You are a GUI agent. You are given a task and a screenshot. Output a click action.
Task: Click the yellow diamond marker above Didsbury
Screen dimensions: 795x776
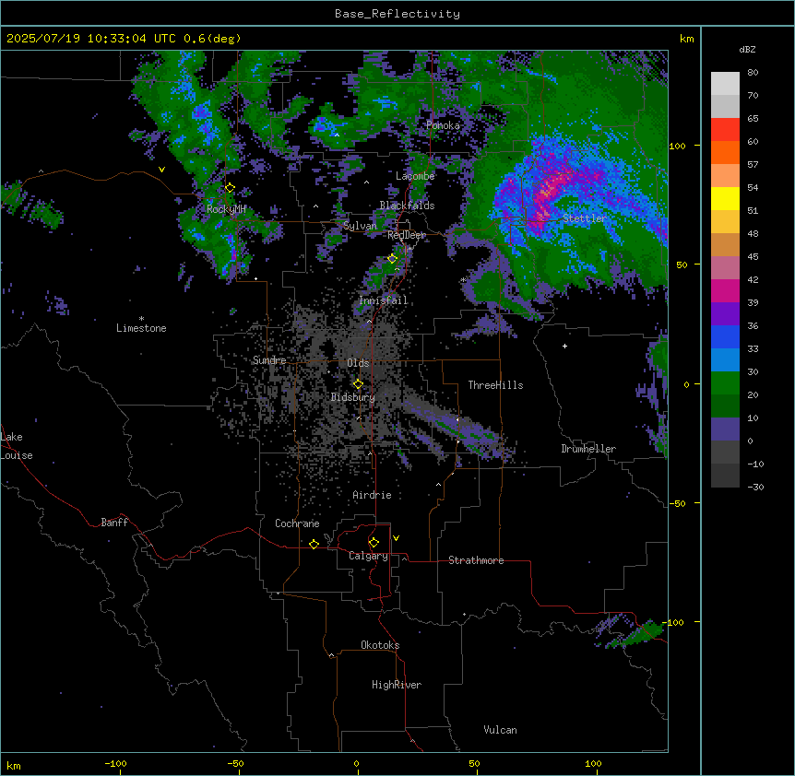coord(358,384)
